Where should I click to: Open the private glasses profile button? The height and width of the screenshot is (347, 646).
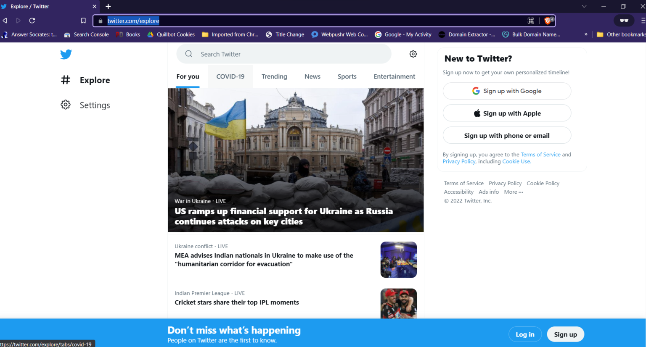pyautogui.click(x=624, y=21)
